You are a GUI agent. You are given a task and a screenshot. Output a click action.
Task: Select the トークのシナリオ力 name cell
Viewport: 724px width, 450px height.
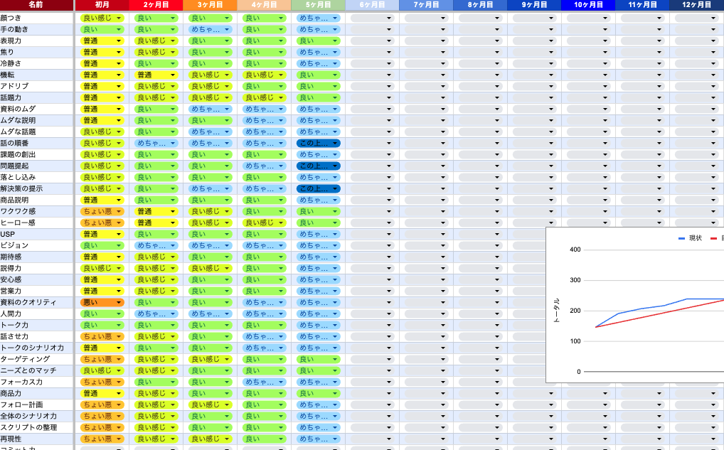click(x=36, y=348)
